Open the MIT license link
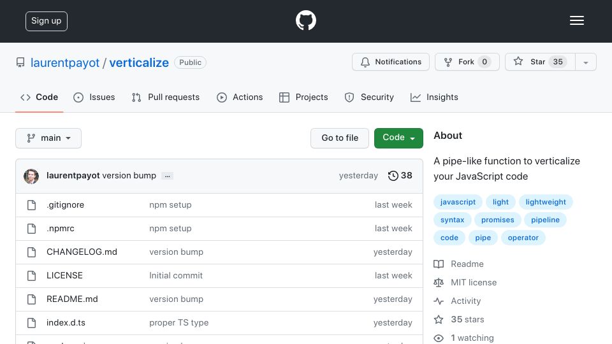This screenshot has height=344, width=612. pyautogui.click(x=465, y=282)
